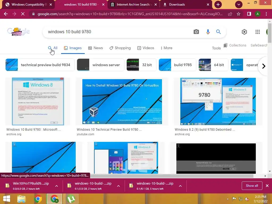Open uTorrent from taskbar
Screen dimensions: 272x204
[71, 199]
